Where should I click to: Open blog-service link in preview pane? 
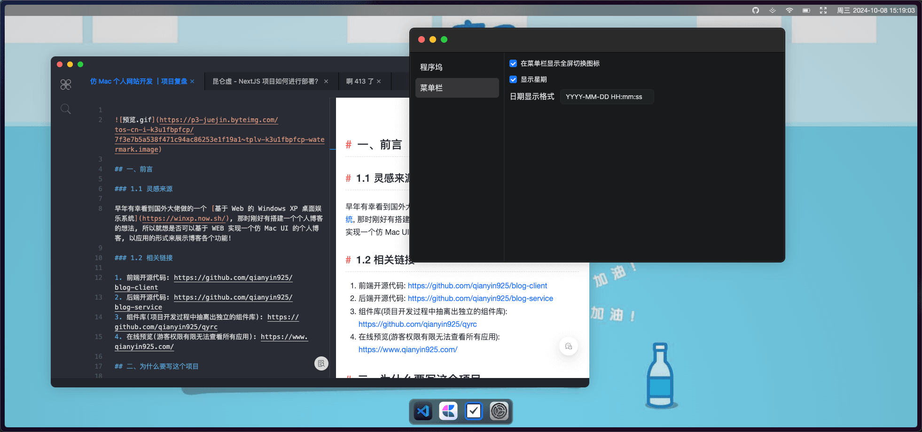480,298
